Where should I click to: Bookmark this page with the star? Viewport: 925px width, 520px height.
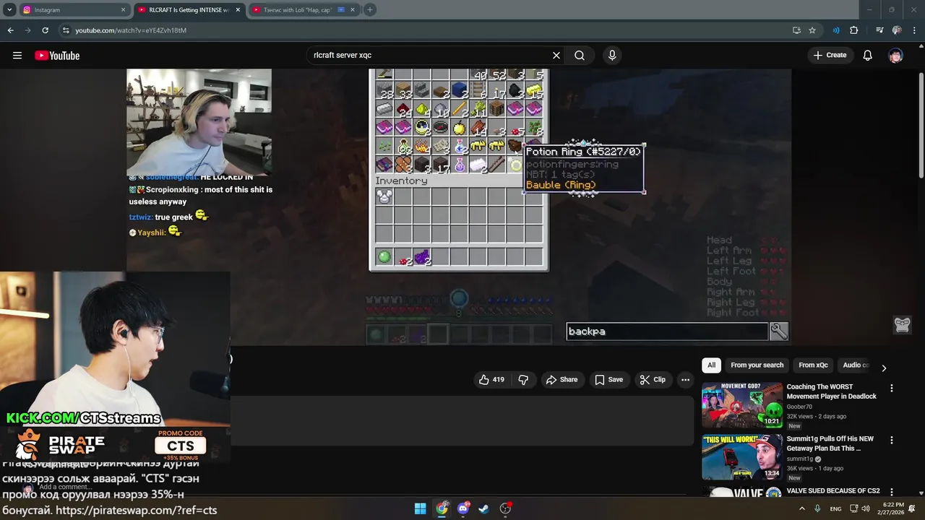(812, 30)
